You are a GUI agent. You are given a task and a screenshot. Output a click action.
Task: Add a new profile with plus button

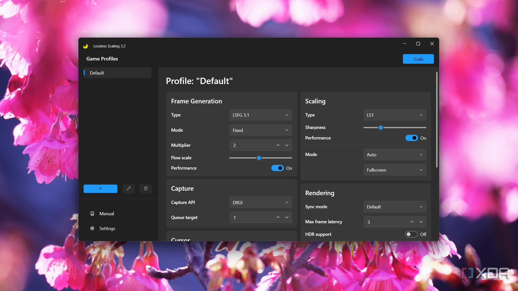[100, 188]
